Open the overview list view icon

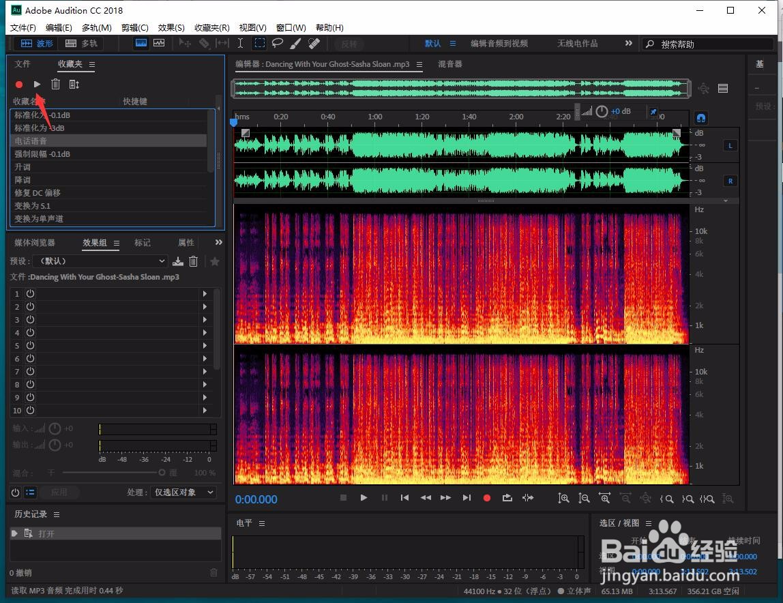coord(722,89)
